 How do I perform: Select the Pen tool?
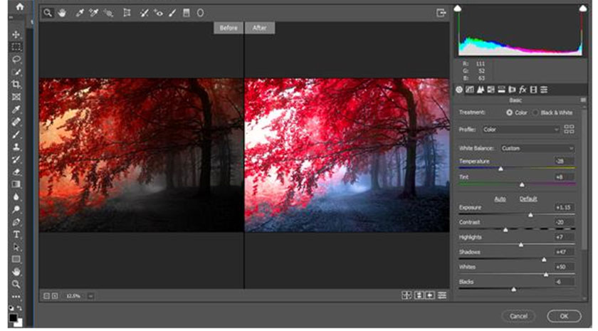(16, 222)
